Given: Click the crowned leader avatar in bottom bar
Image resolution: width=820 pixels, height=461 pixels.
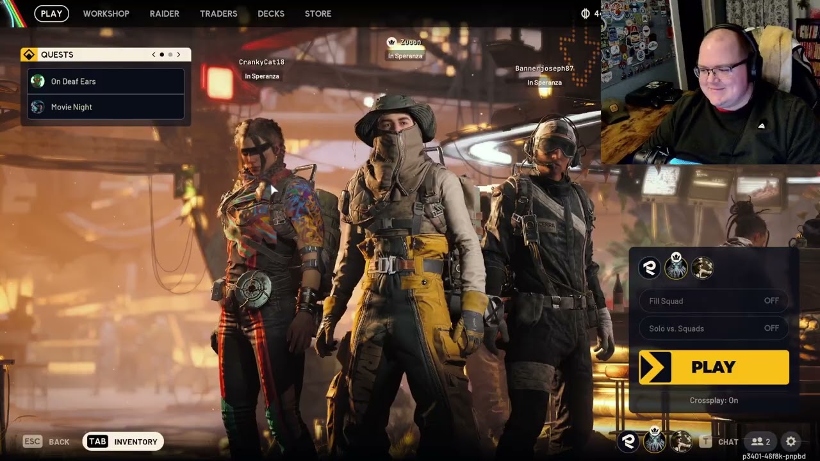Looking at the screenshot, I should [x=654, y=441].
